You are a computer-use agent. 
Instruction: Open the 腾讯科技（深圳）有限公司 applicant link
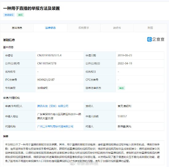[53, 106]
